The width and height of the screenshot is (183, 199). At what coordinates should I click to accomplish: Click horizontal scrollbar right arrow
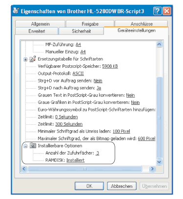(x=152, y=169)
